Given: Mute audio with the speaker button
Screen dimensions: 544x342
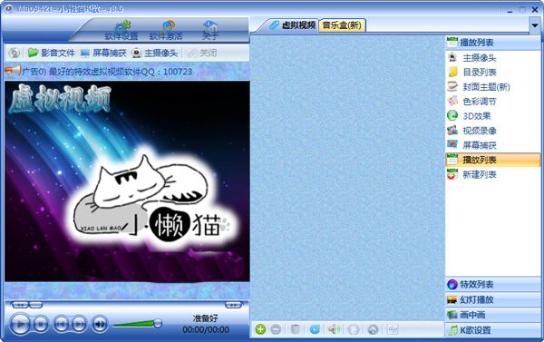Looking at the screenshot, I should 100,324.
